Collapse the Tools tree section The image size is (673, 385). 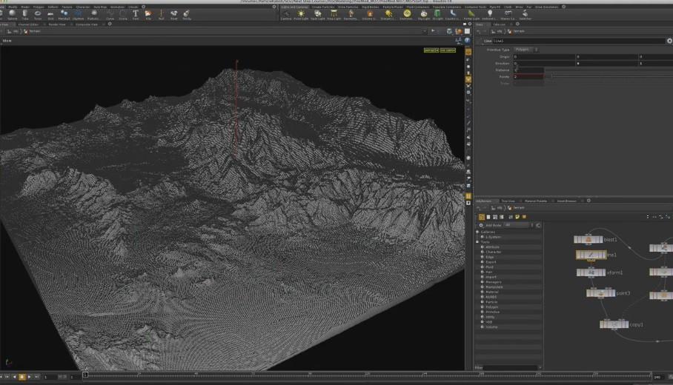(478, 242)
